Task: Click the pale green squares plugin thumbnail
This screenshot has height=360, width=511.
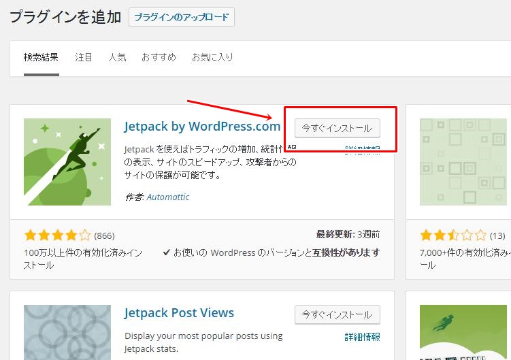Action: point(463,162)
